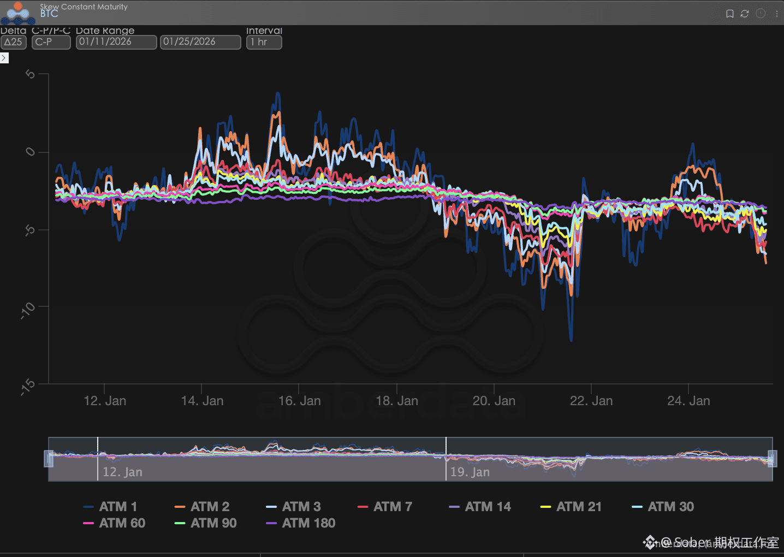Viewport: 784px width, 557px height.
Task: Click the left handle of range navigator
Action: coord(49,459)
